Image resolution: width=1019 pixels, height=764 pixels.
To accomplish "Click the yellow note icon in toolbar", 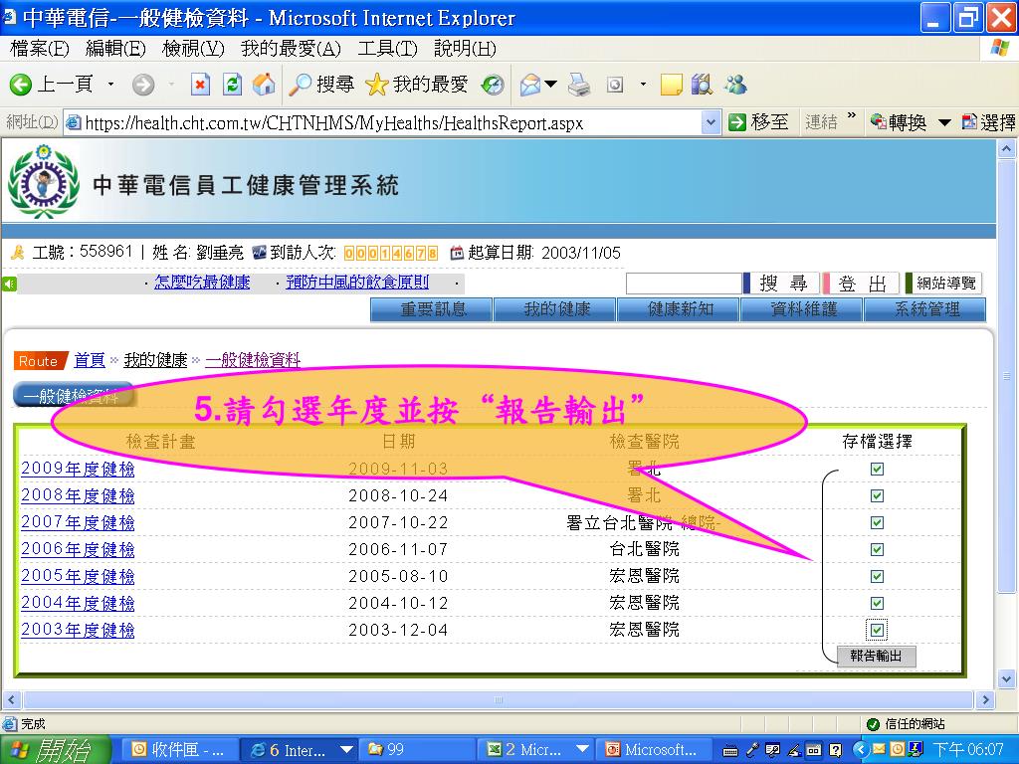I will pos(672,85).
